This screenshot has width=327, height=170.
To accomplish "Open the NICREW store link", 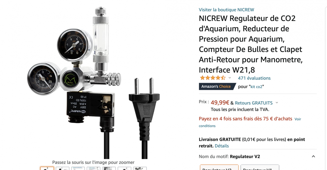I will (x=226, y=10).
